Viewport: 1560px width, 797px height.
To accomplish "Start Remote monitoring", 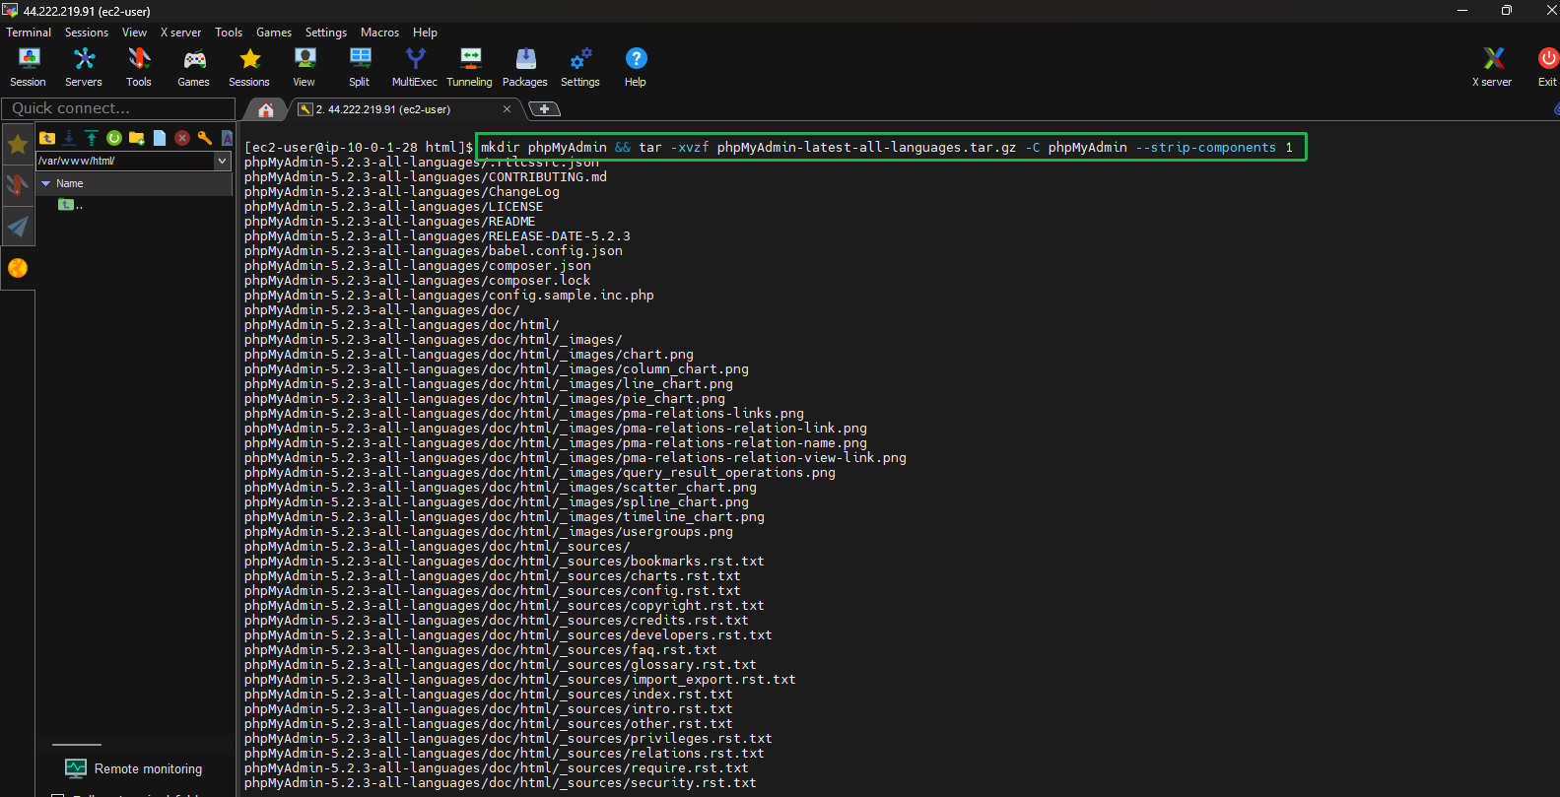I will (133, 768).
